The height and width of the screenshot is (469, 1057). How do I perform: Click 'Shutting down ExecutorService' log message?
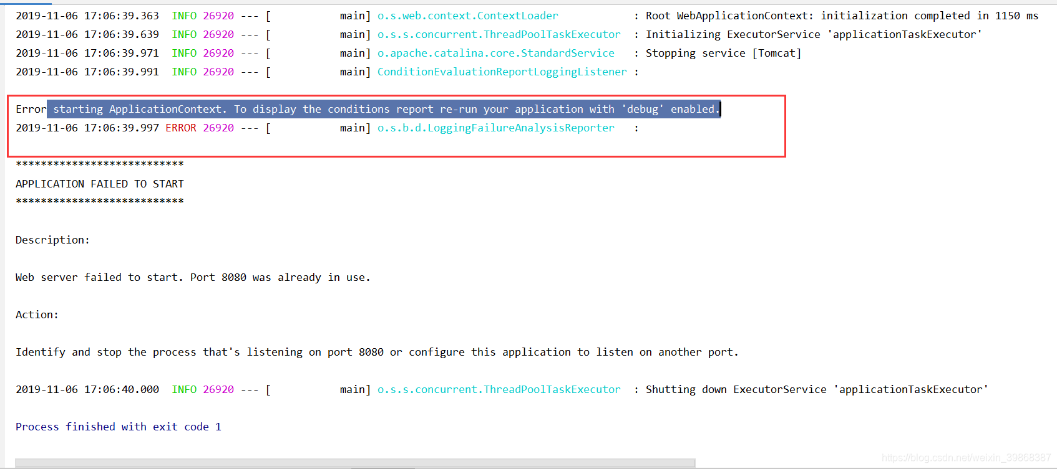817,389
